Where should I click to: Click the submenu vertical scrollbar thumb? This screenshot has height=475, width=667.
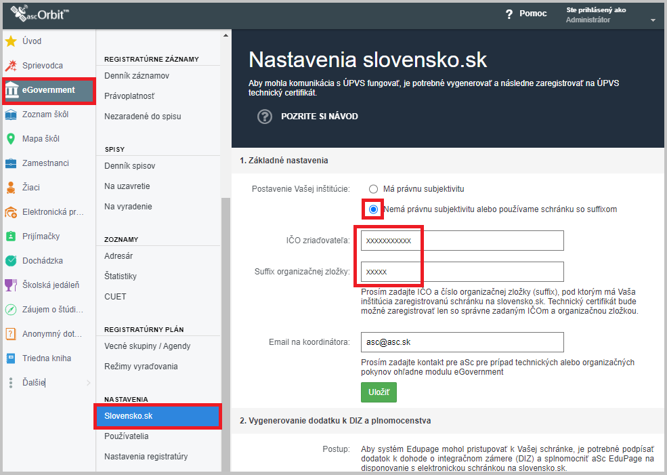point(226,335)
